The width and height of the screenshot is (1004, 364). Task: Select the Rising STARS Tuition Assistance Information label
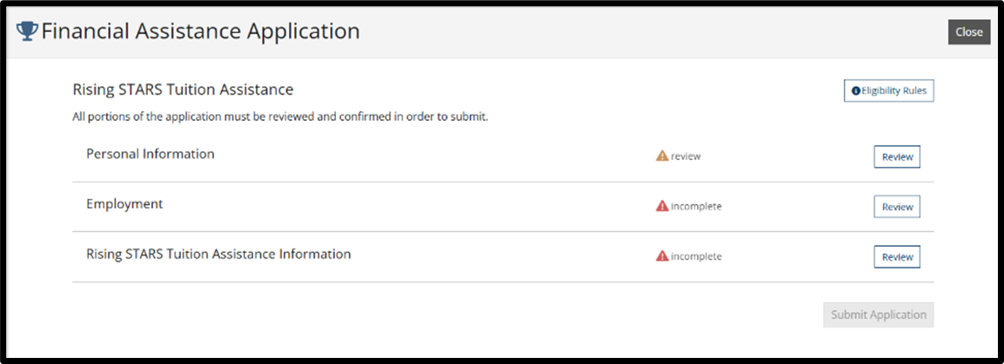(218, 254)
